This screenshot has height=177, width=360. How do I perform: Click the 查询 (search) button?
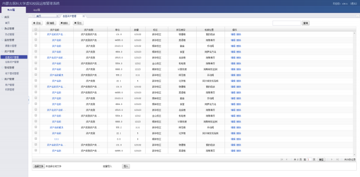[x=306, y=23]
